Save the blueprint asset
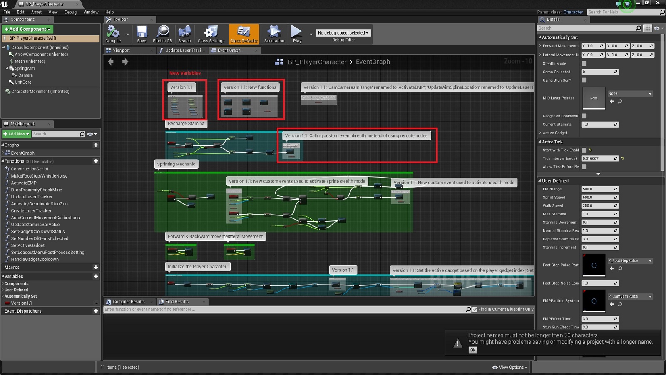The height and width of the screenshot is (375, 666). coord(142,34)
